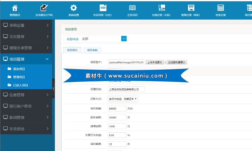Viewport: 252px width, 151px height.
Task: Click the 发布静态HTML publish icon
Action: pos(44,8)
